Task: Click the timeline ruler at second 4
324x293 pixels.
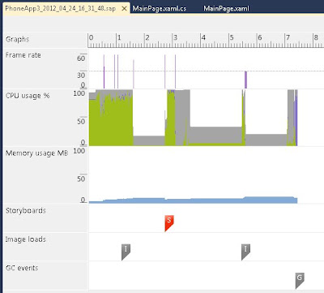Action: click(x=203, y=38)
